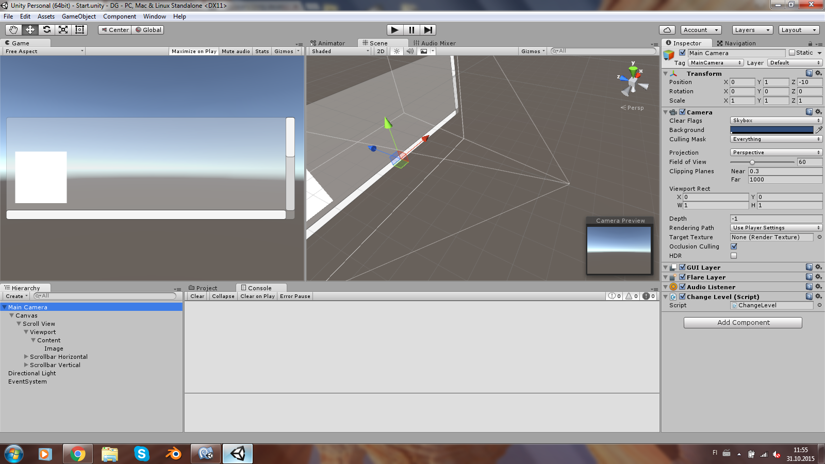Viewport: 825px width, 464px height.
Task: Open the Clear Flags dropdown
Action: (x=776, y=121)
